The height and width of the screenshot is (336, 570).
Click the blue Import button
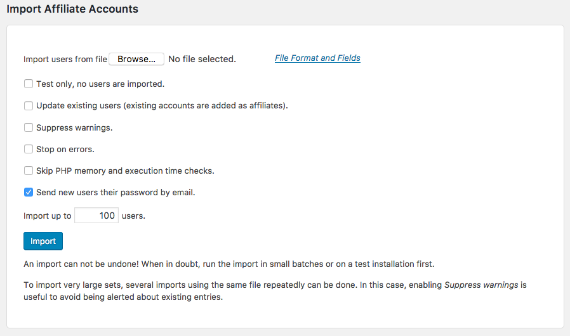43,241
